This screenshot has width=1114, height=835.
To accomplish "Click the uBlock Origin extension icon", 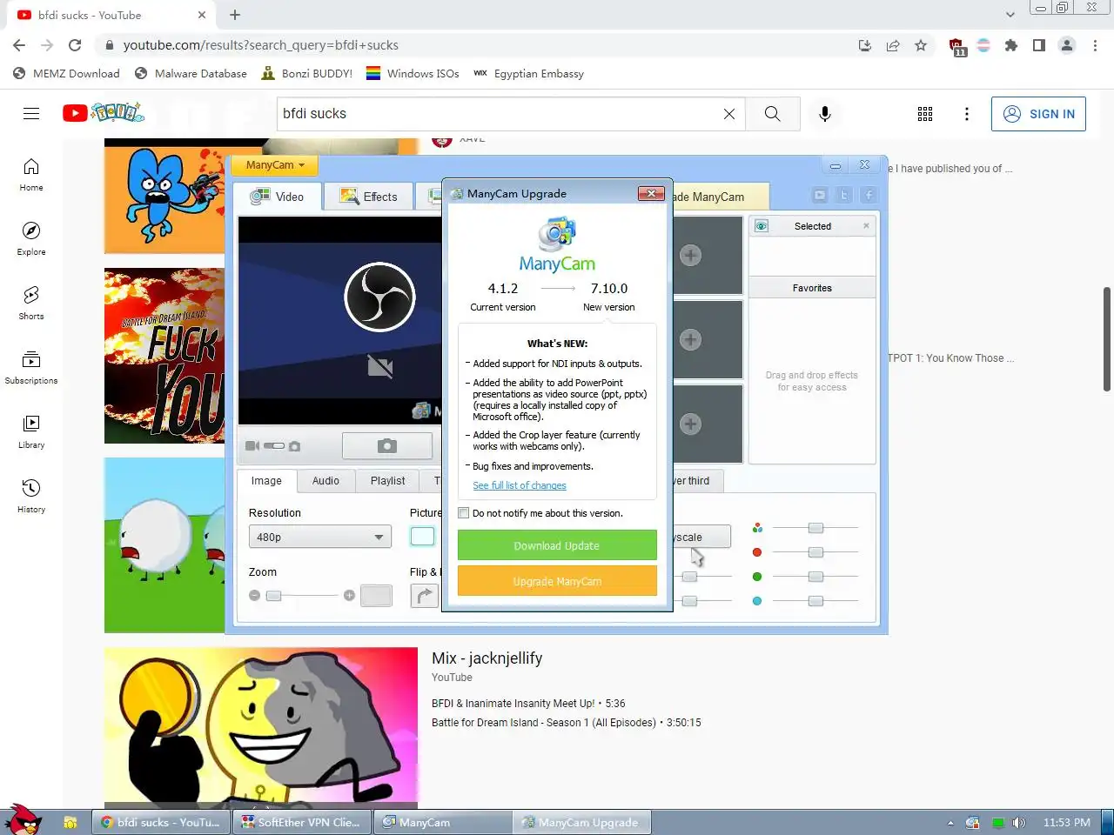I will (956, 46).
